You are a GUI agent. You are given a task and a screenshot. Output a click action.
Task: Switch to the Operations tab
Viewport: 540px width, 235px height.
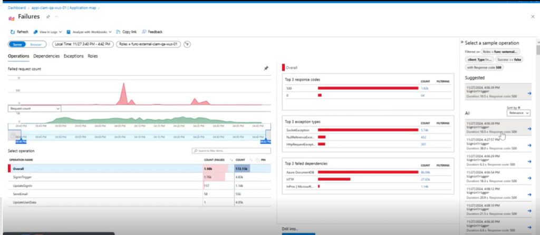18,56
